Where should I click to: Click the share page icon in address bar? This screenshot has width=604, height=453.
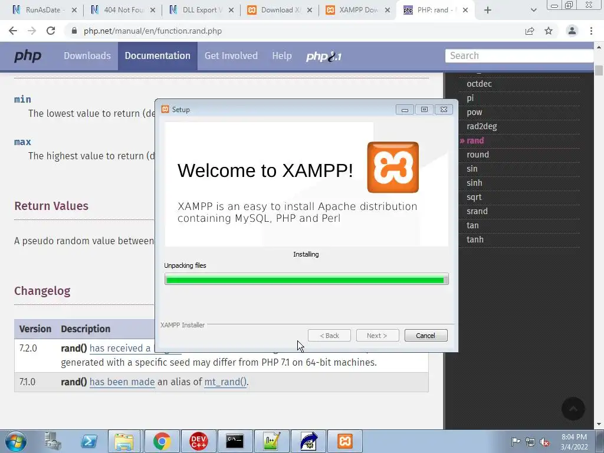pyautogui.click(x=530, y=31)
